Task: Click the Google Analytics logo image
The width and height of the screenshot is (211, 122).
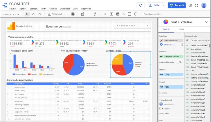Action: click(20, 26)
